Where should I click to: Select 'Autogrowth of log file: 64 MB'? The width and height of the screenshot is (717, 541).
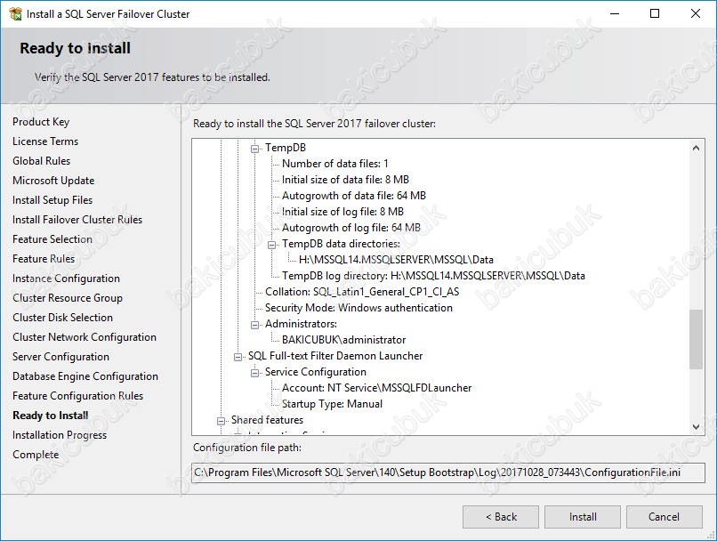click(x=351, y=228)
